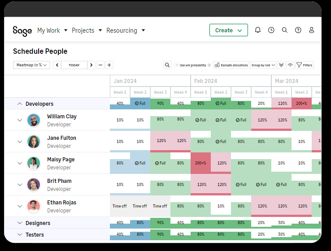331x251 pixels.
Task: Click the TODAY button
Action: point(74,65)
